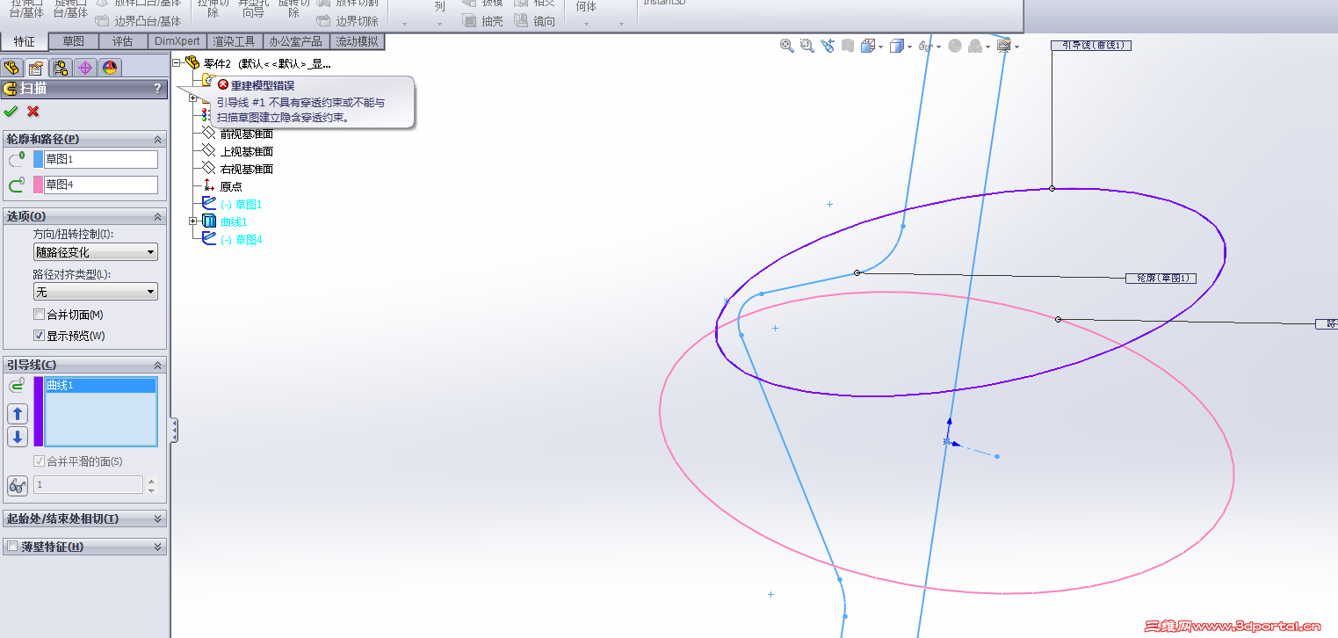Move guide curve down in list

[x=18, y=437]
